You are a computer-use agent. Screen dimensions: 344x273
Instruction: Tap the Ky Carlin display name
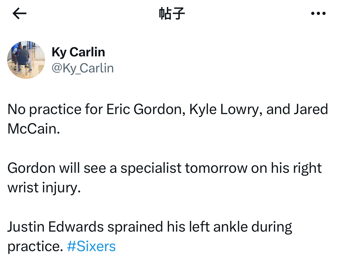78,52
